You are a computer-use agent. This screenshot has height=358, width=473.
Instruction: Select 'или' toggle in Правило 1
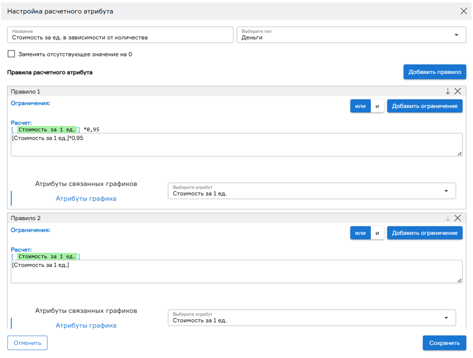(x=360, y=106)
